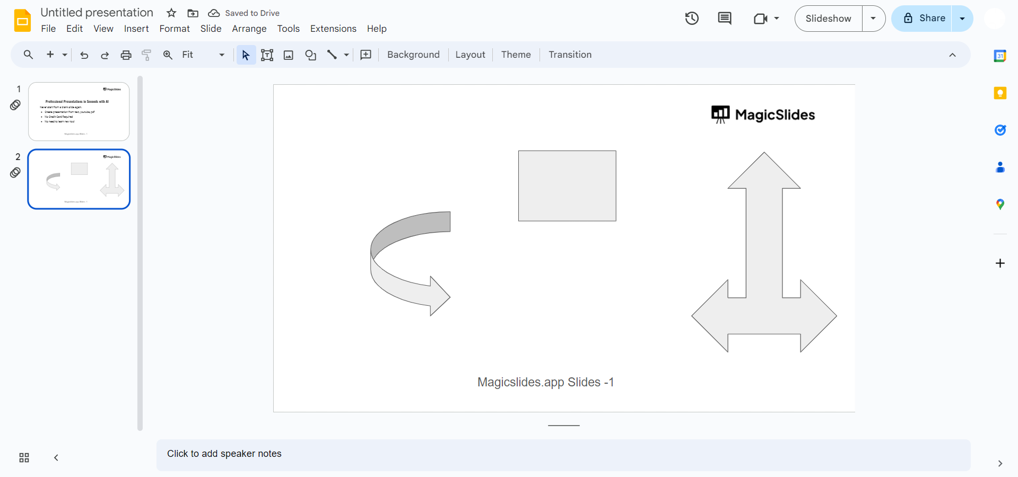Open Google Keep side panel
This screenshot has height=477, width=1018.
click(1000, 93)
